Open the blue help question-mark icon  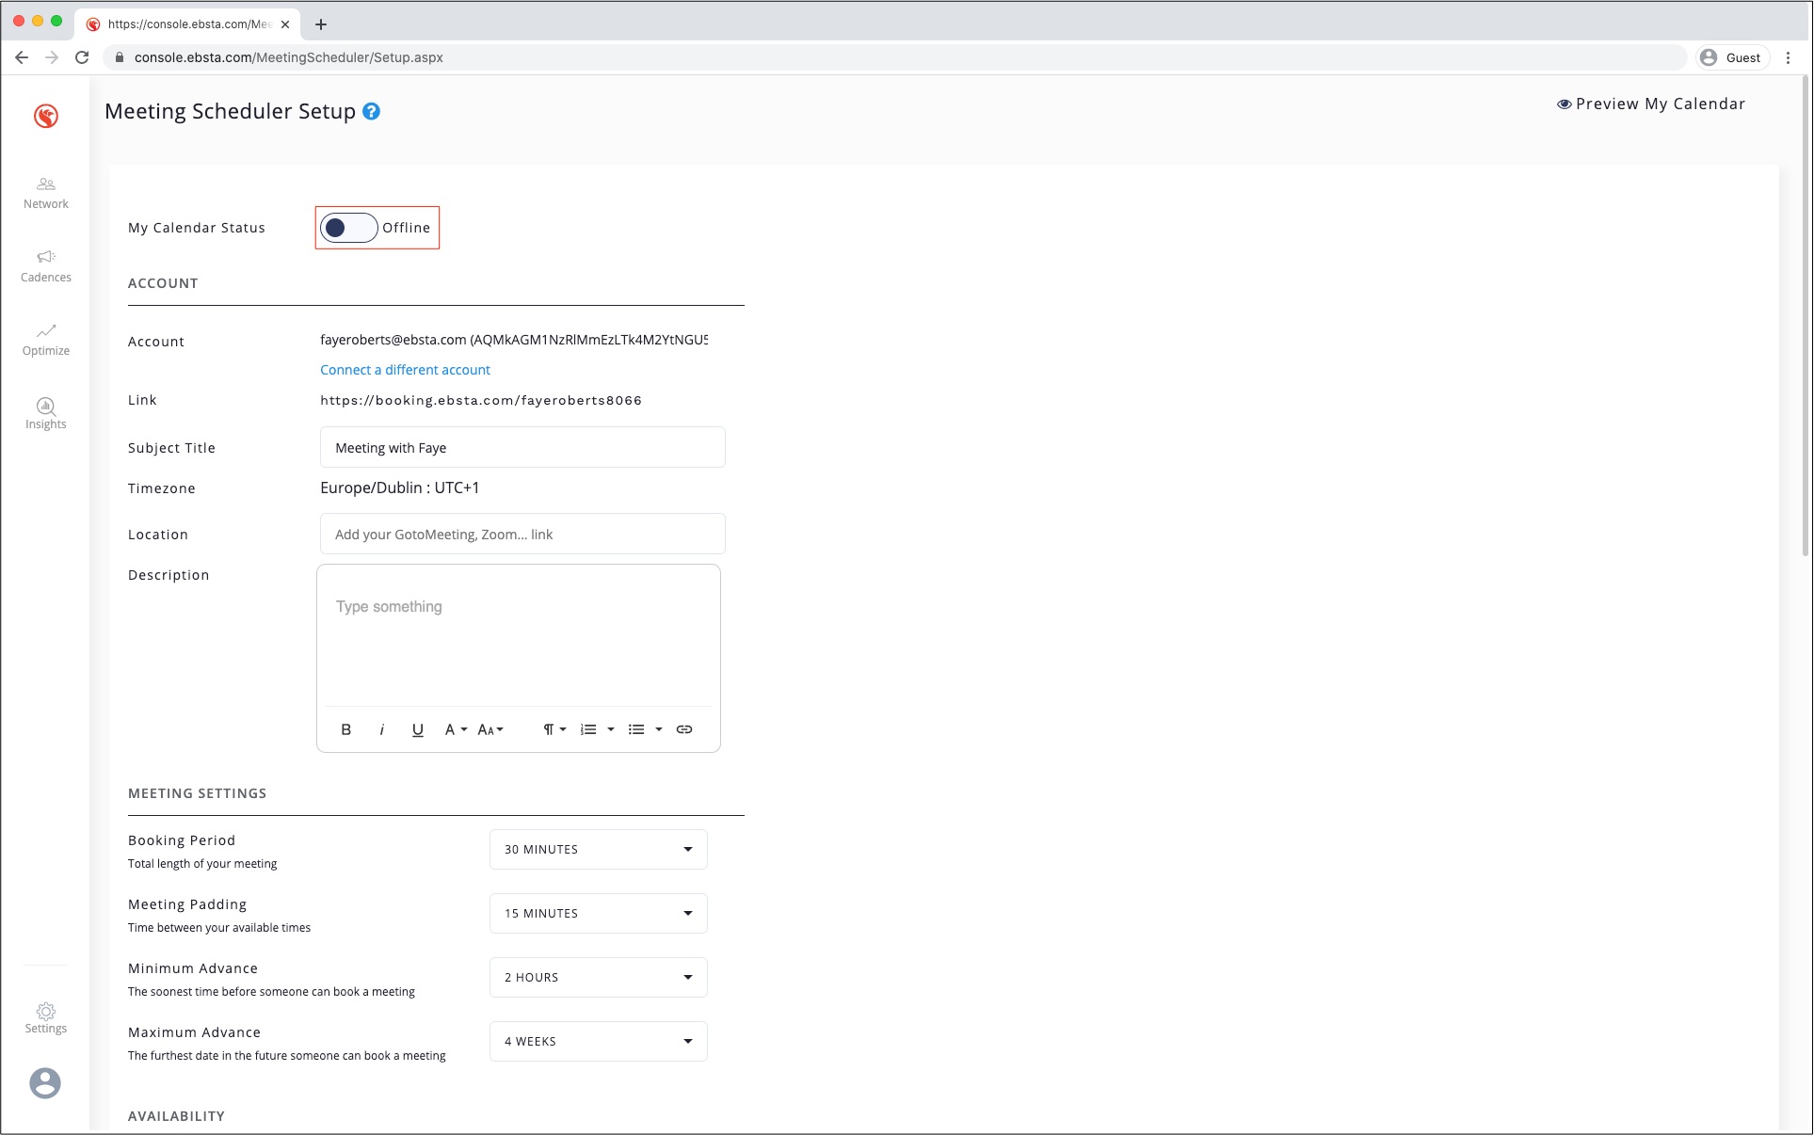pos(372,111)
